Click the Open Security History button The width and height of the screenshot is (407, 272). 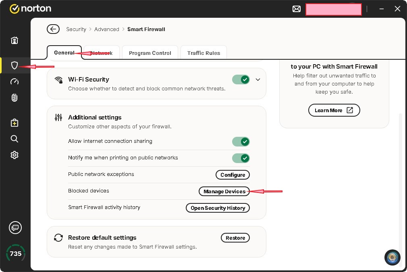tap(218, 208)
